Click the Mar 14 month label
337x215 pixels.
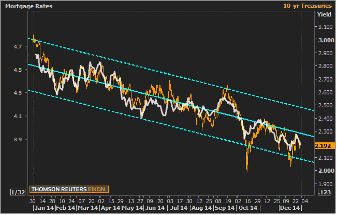(87, 208)
